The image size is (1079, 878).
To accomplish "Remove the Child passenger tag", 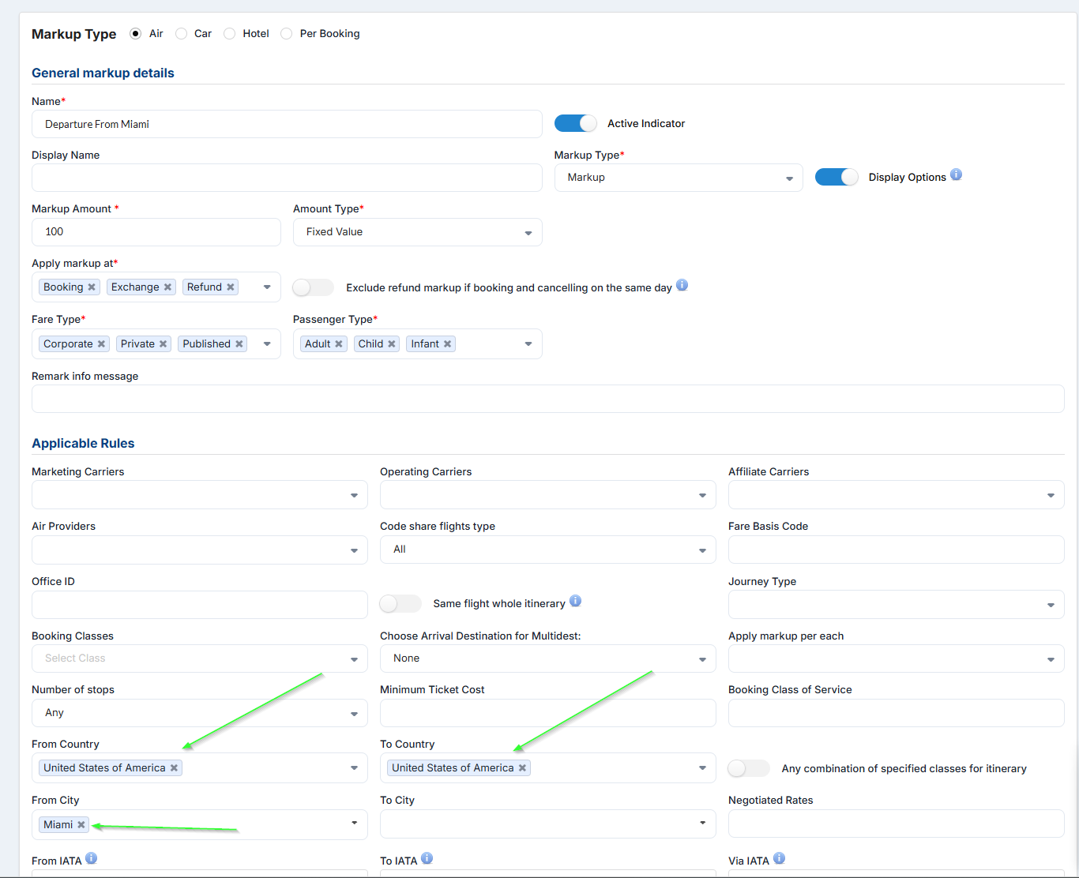I will click(x=392, y=344).
